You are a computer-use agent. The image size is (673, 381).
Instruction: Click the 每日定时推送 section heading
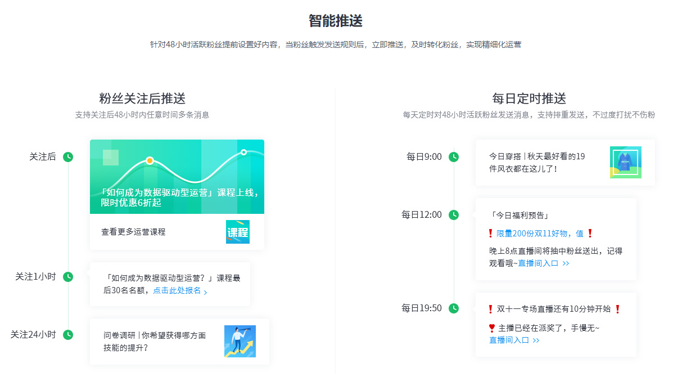(x=529, y=98)
